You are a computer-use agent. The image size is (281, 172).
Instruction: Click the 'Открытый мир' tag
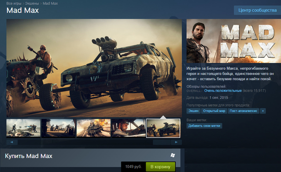tap(214, 111)
